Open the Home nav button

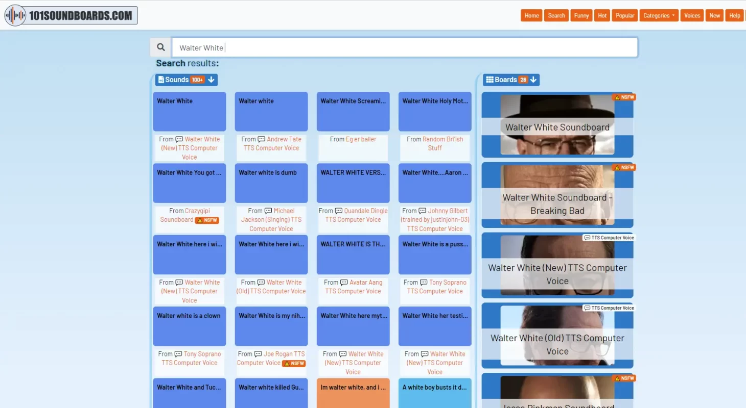[x=532, y=15]
